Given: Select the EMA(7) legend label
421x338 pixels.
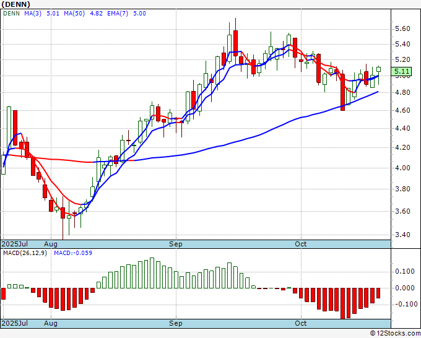Looking at the screenshot, I should click(x=118, y=14).
